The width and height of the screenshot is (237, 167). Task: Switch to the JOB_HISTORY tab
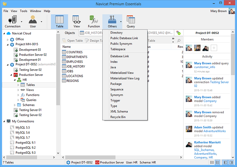(x=91, y=33)
